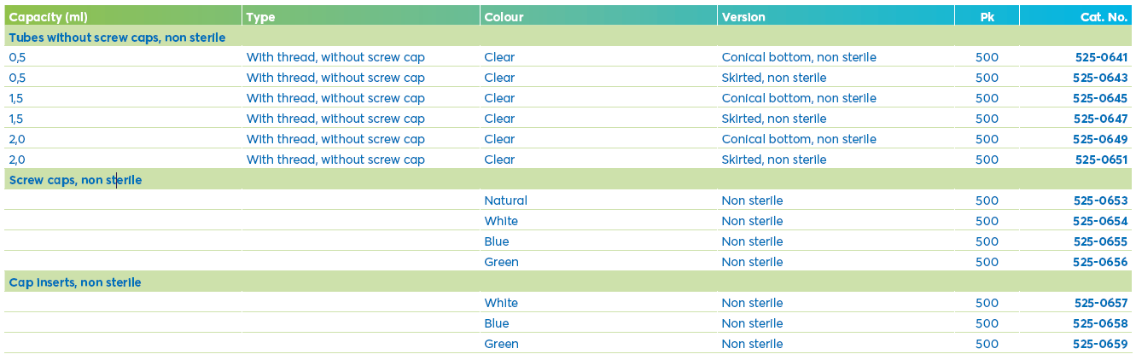1136x360 pixels.
Task: Select catalog number 525-0649
Action: tap(1100, 139)
